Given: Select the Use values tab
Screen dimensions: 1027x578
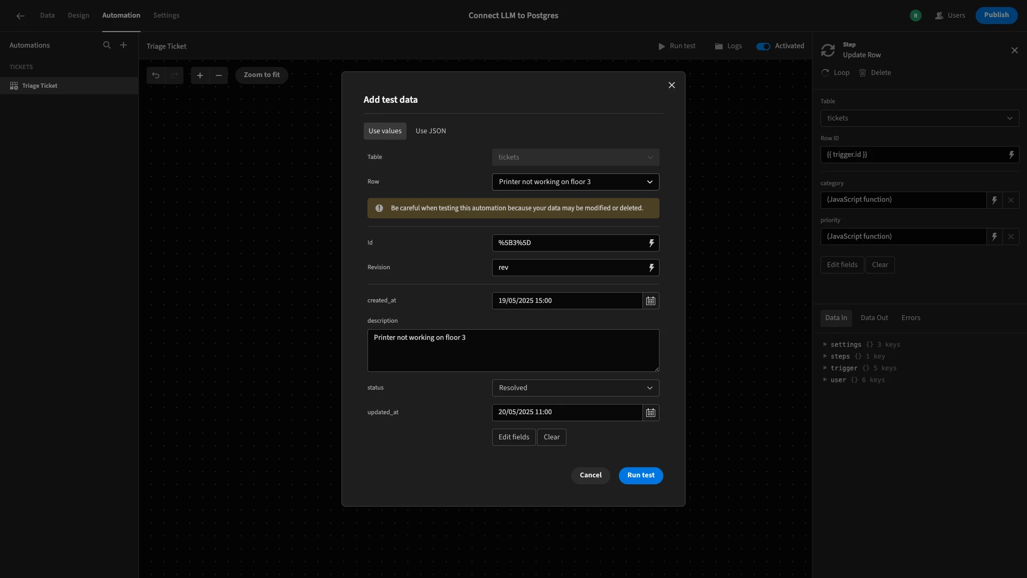Looking at the screenshot, I should [x=385, y=131].
